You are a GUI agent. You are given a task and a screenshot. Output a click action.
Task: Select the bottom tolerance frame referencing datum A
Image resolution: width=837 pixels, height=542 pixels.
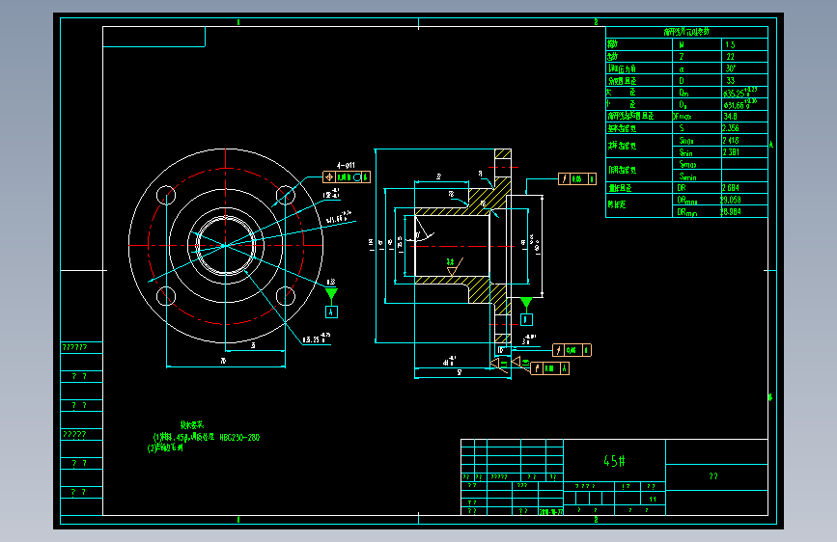pyautogui.click(x=550, y=368)
